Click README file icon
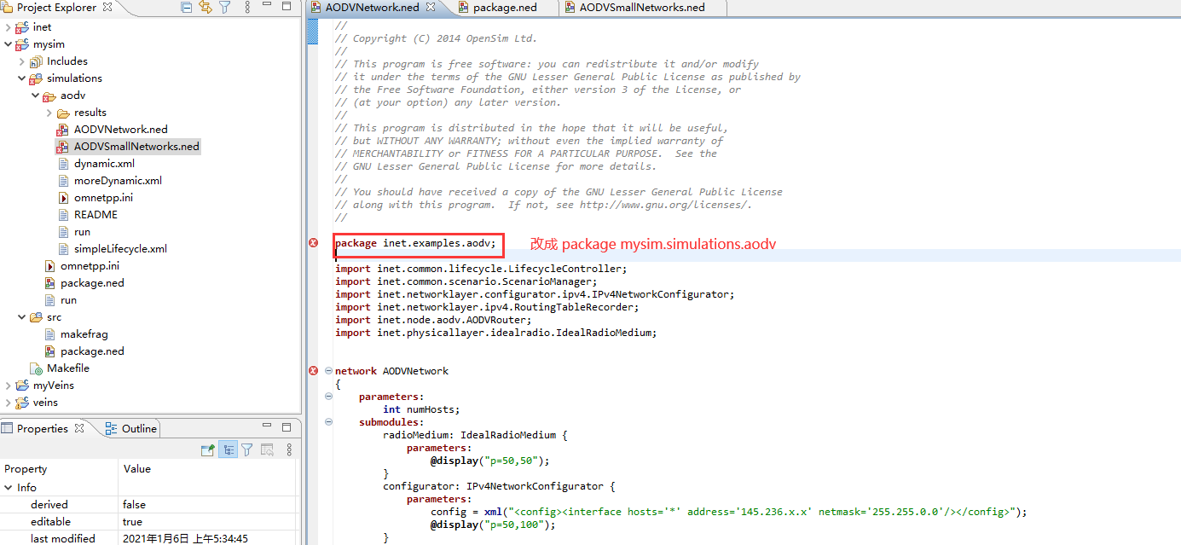This screenshot has width=1181, height=545. (64, 215)
